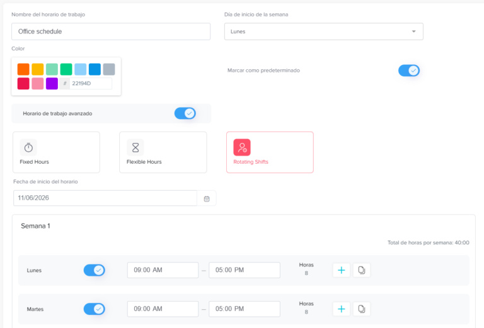The height and width of the screenshot is (328, 484).
Task: Add a time slot for Martes
Action: pos(342,309)
